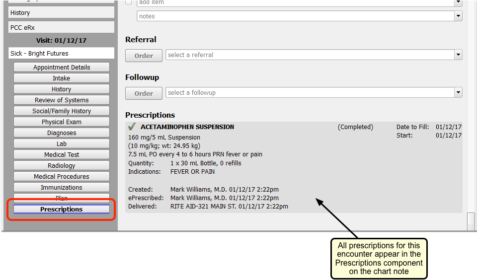Click the green completed checkmark icon
Image resolution: width=477 pixels, height=280 pixels.
point(132,127)
